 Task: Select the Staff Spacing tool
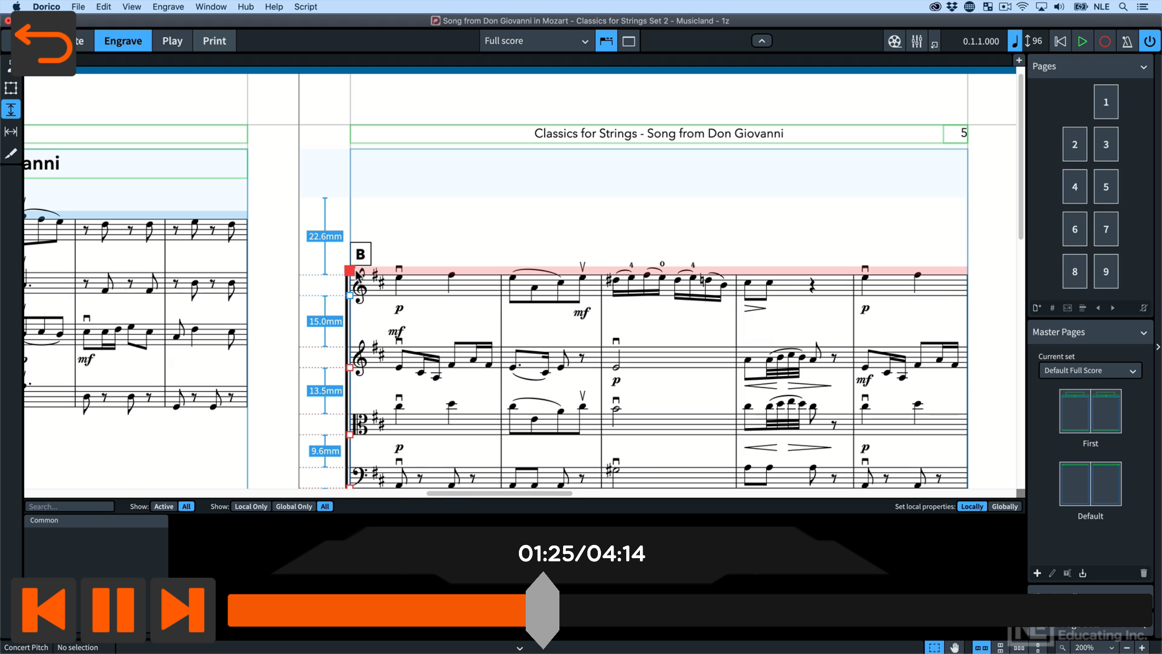tap(11, 110)
